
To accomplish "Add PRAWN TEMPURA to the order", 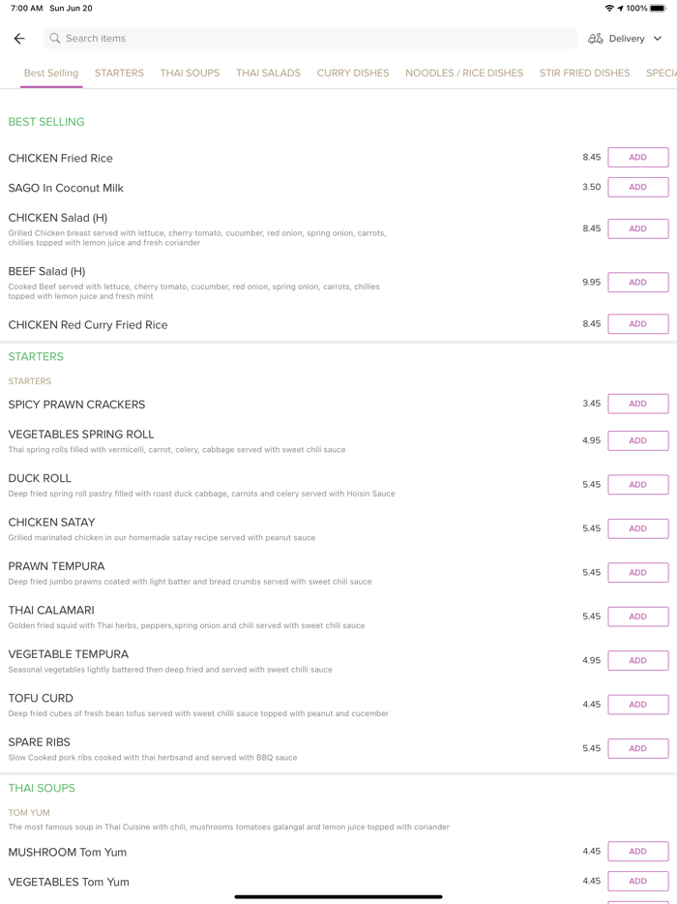I will click(637, 573).
